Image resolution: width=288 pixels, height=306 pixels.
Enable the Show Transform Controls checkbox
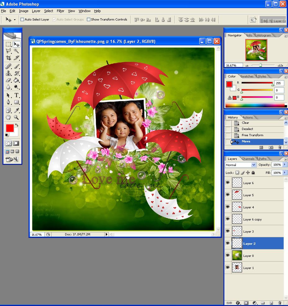coord(89,20)
